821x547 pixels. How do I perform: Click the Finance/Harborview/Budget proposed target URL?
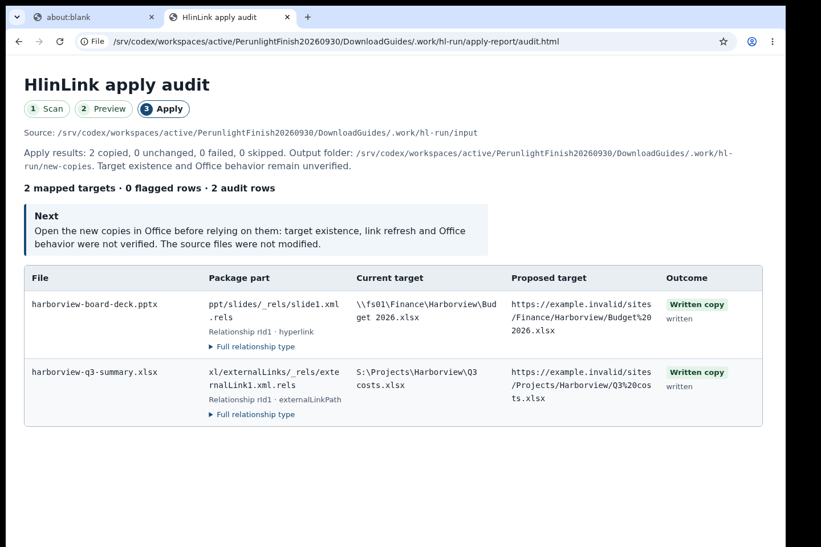click(581, 317)
